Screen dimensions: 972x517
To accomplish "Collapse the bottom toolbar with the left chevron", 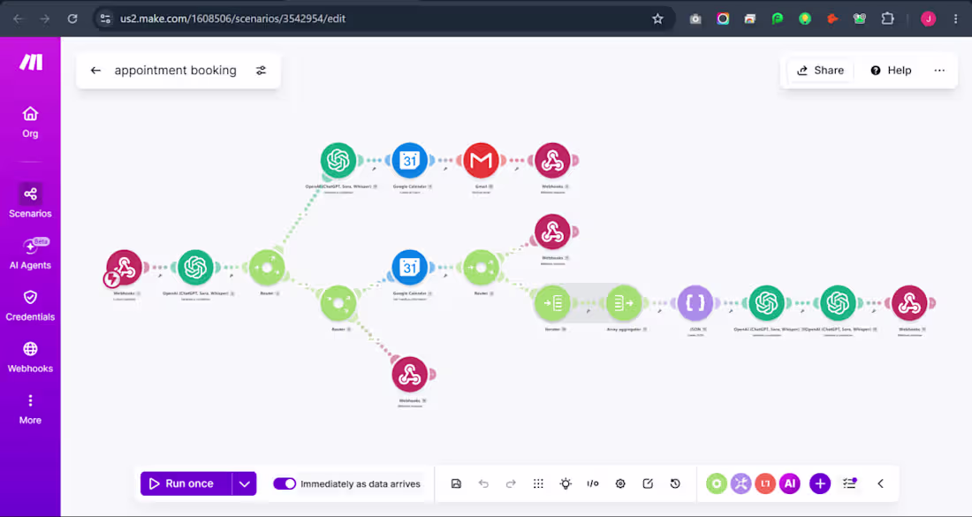I will (x=880, y=483).
